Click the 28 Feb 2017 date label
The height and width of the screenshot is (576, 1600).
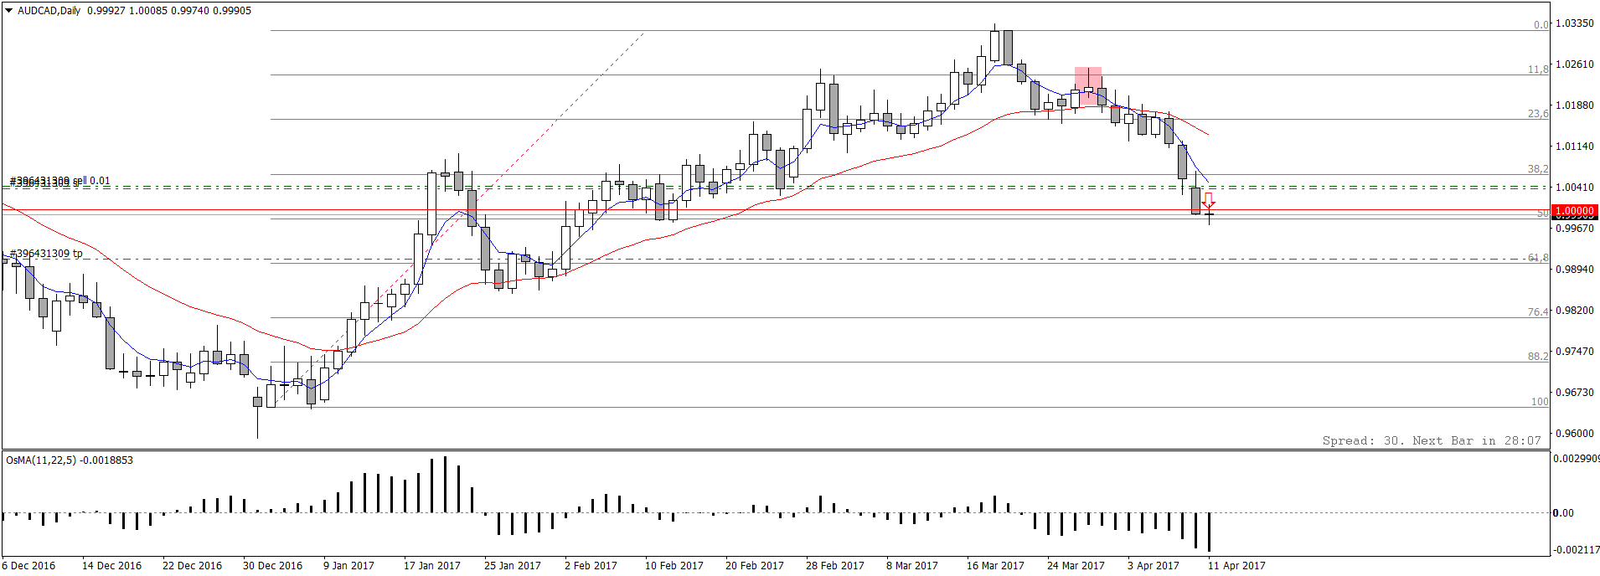click(x=834, y=566)
